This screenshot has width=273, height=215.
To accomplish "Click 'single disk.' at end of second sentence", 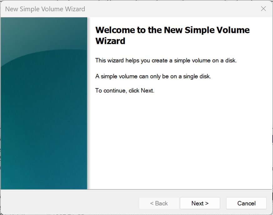I will (197, 76).
